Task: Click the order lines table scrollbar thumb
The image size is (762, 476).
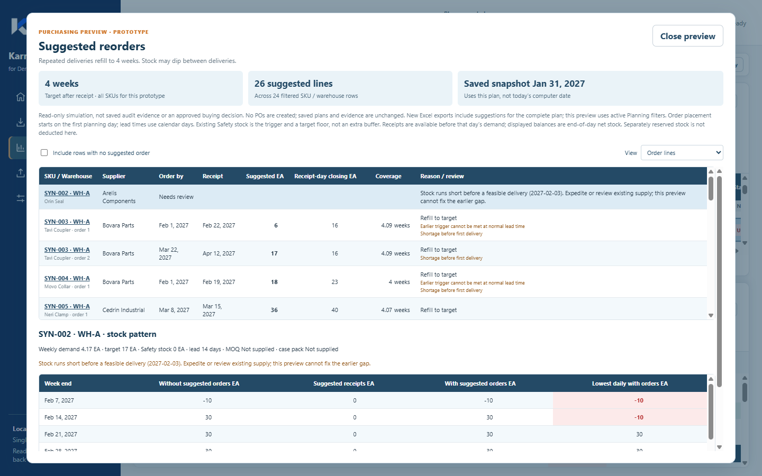Action: 711,188
